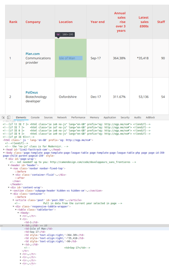This screenshot has width=169, height=266.
Task: Toggle the device toolbar icon
Action: (8, 117)
